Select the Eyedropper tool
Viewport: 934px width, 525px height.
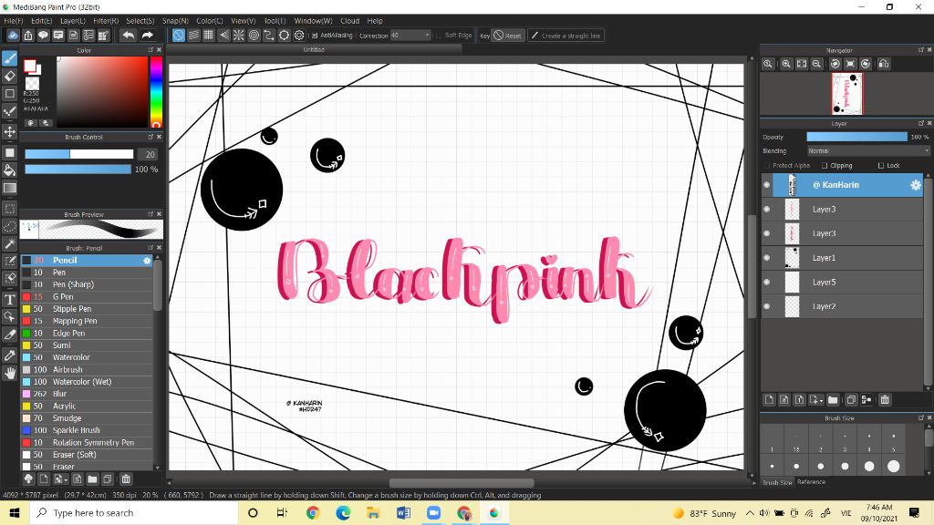click(x=9, y=355)
